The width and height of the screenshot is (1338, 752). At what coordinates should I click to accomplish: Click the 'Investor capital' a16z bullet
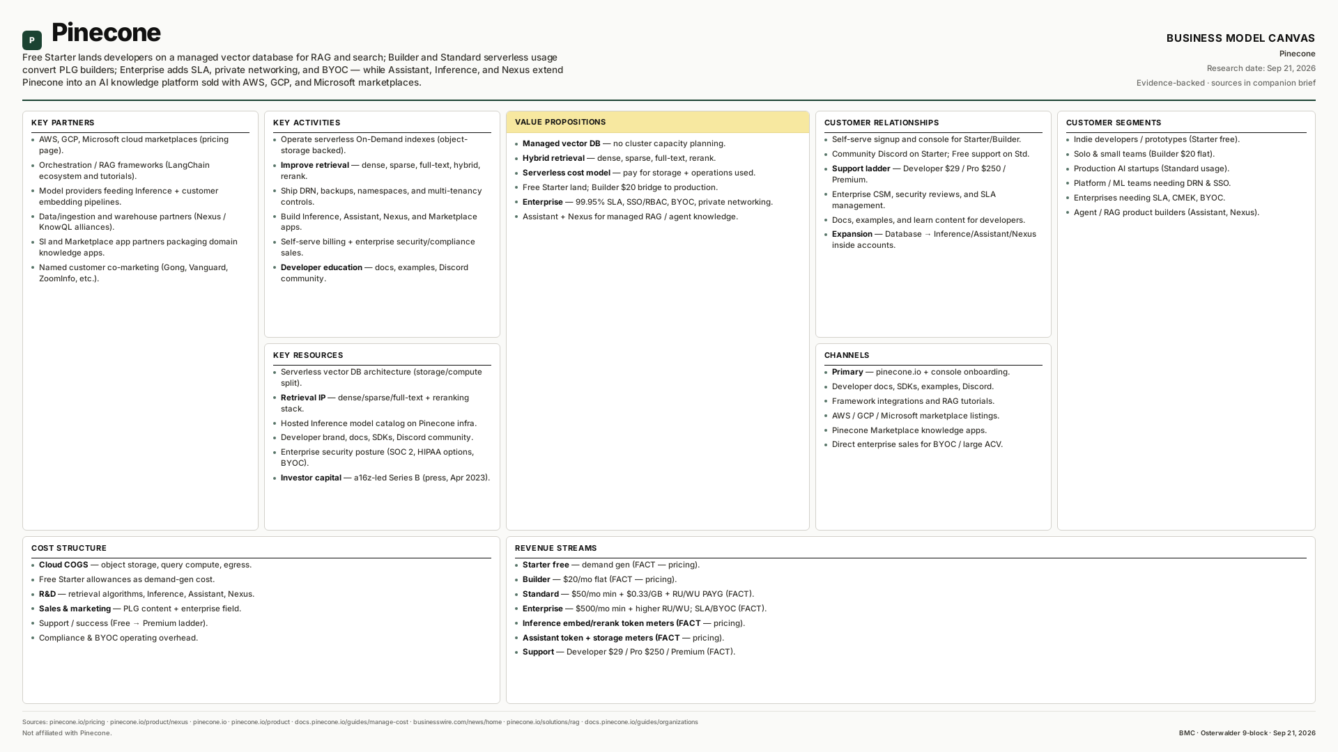coord(385,478)
